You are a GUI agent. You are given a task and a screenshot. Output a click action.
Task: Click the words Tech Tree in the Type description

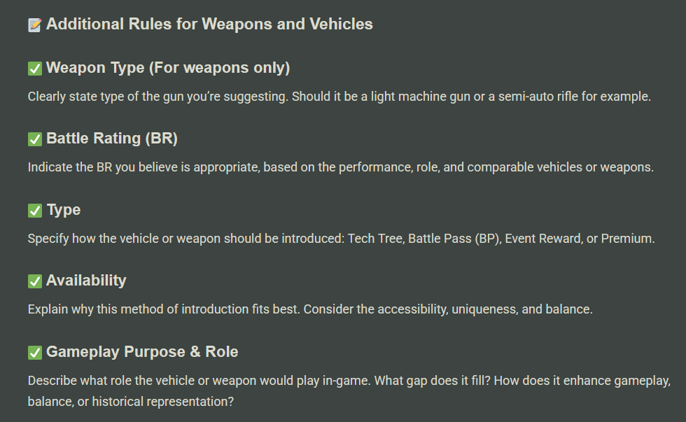(x=375, y=239)
